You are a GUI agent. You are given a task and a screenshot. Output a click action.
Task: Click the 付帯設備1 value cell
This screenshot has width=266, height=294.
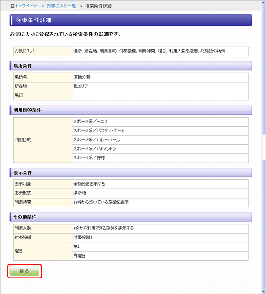(x=160, y=238)
